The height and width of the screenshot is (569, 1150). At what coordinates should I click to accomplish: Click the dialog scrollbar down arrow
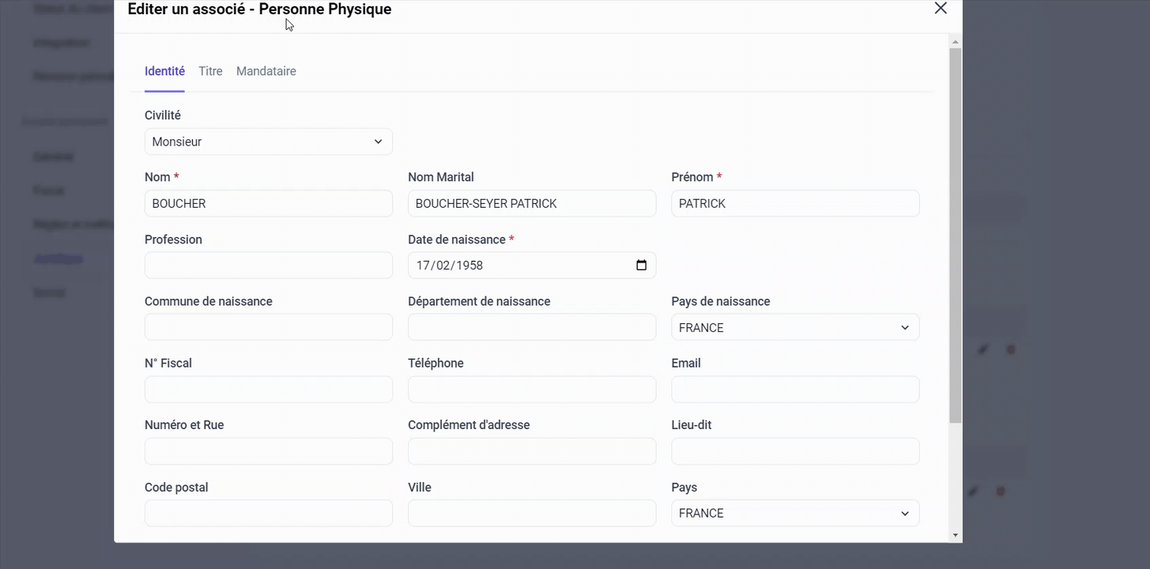tap(956, 536)
